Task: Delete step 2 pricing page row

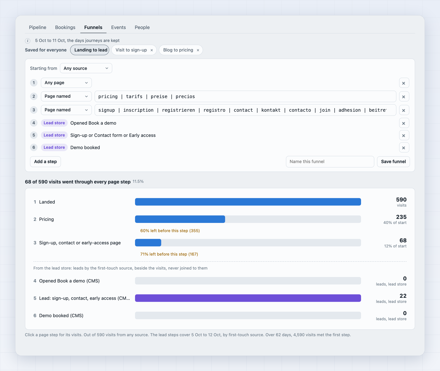Action: [404, 97]
